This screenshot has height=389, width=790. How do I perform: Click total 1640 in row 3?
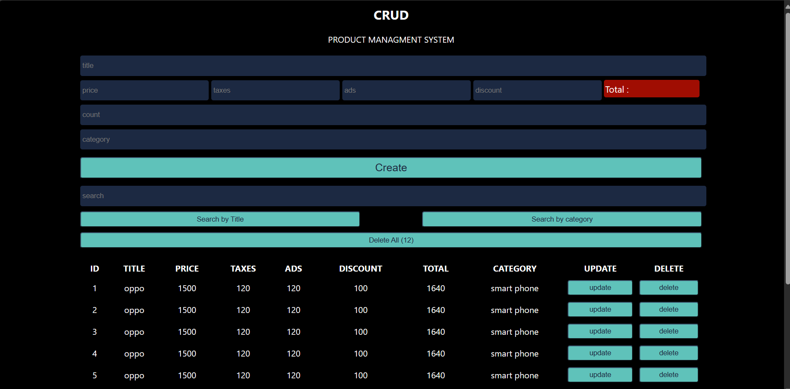[436, 332]
